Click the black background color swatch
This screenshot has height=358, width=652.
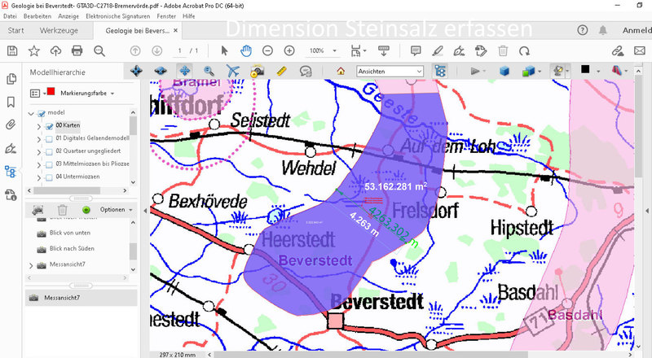pos(584,72)
